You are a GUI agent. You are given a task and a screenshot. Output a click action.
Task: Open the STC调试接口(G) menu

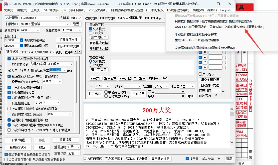coord(55,10)
